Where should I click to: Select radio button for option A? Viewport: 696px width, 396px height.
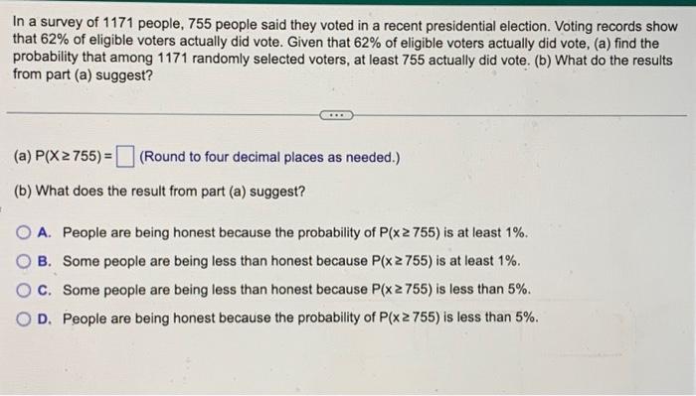coord(23,232)
